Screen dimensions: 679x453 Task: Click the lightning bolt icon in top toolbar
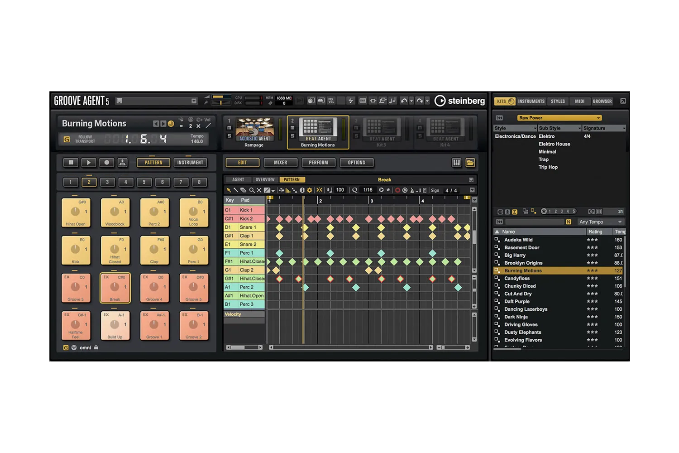351,101
